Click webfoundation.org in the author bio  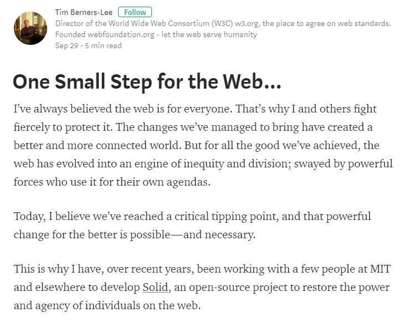coord(121,34)
